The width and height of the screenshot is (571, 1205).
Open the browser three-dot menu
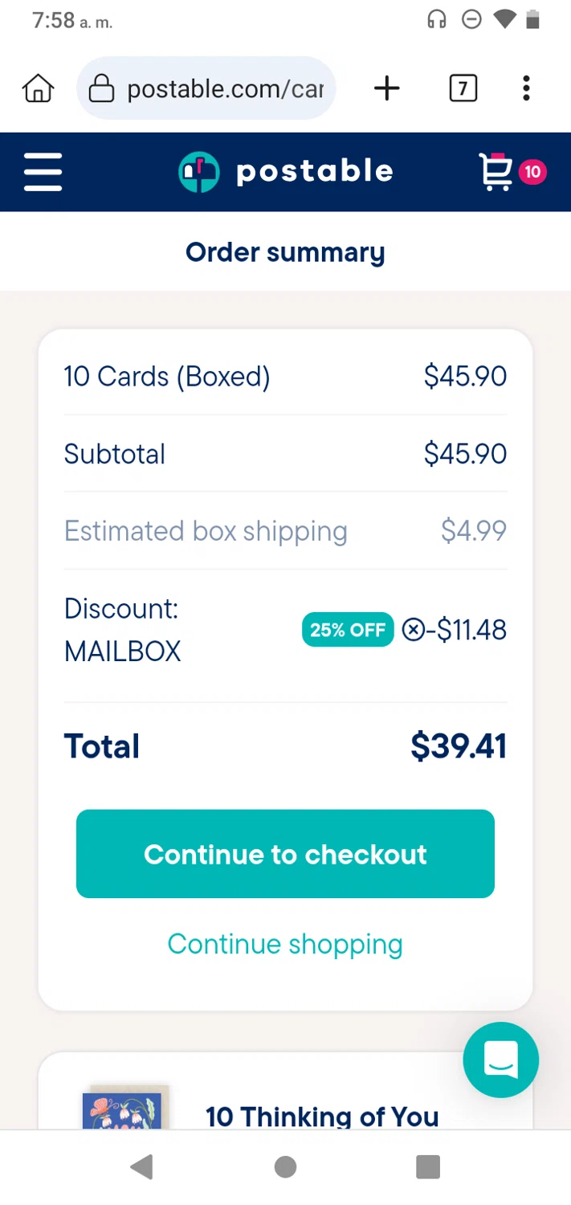point(526,88)
